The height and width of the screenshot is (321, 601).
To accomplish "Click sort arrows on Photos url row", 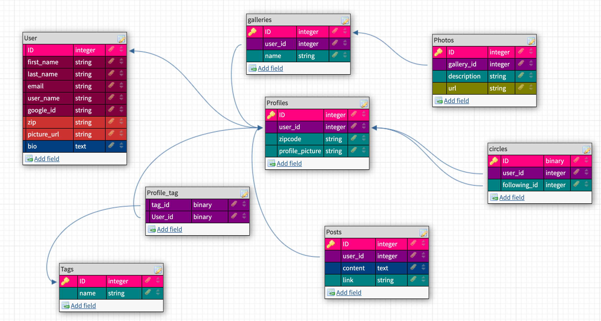I will (531, 87).
